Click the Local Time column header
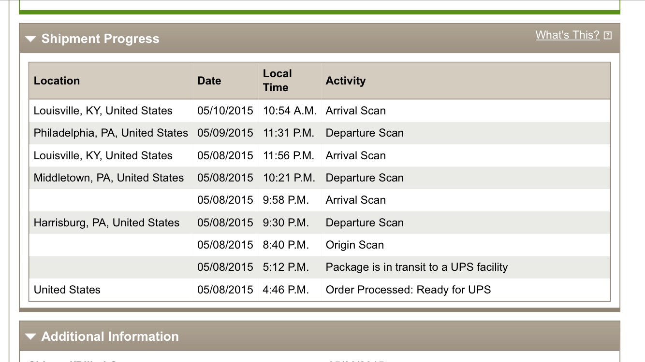Screen dimensions: 645x362 tap(277, 81)
